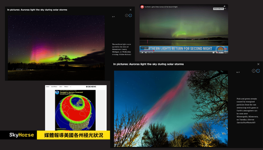Click the share arrow on the video
Image resolution: width=263 pixels, height=150 pixels.
(224, 6)
